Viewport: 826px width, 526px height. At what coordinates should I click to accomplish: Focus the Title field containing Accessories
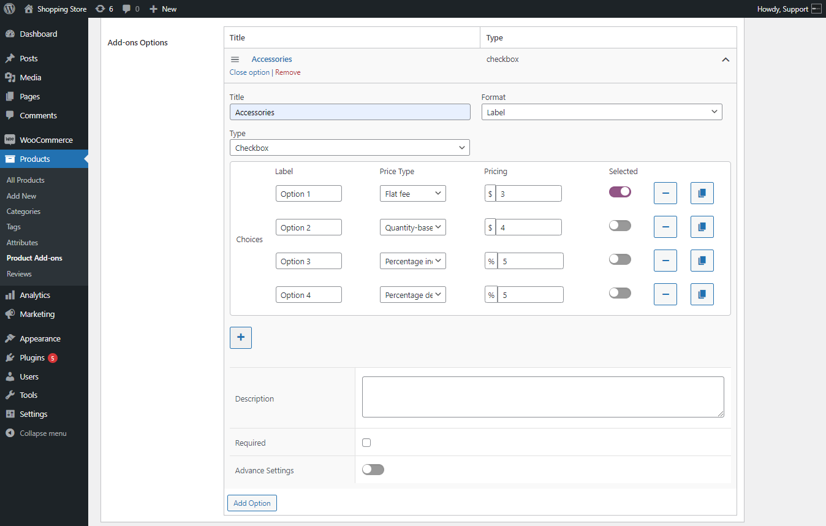[x=350, y=112]
